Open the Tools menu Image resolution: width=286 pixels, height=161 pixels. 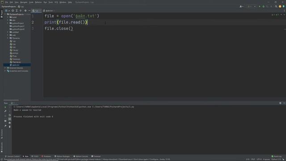pos(50,2)
